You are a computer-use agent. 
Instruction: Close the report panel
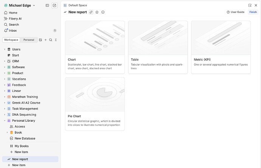point(256,5)
